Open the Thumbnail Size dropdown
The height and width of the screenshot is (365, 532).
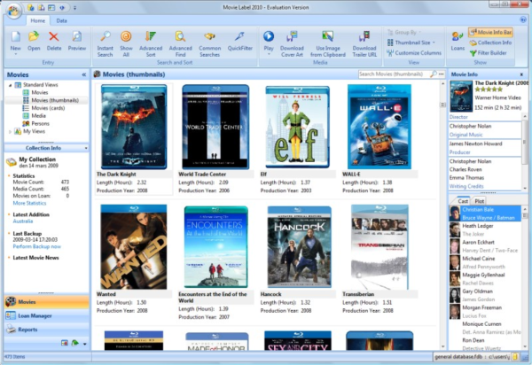pos(415,43)
